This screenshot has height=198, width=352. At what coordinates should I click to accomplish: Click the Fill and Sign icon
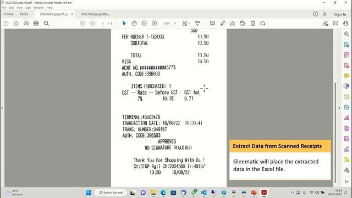pyautogui.click(x=232, y=23)
